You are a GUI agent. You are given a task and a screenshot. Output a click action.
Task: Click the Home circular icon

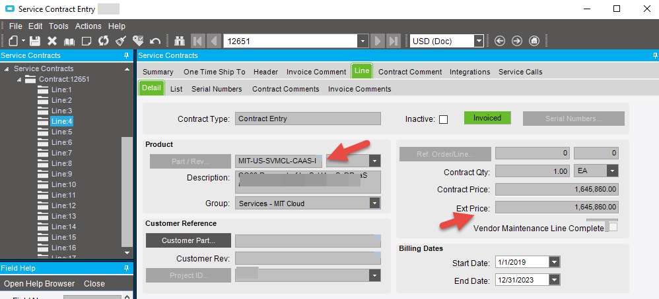point(534,41)
